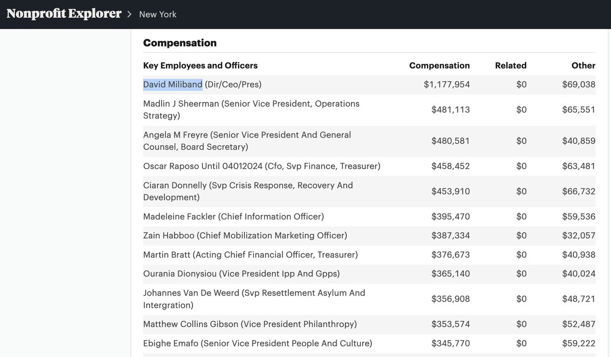The width and height of the screenshot is (611, 357).
Task: Click the Other column header
Action: (x=584, y=65)
